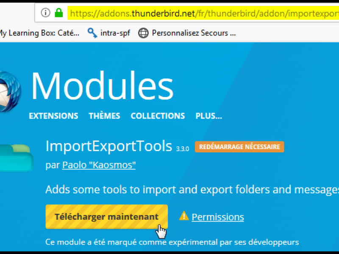Image resolution: width=339 pixels, height=254 pixels.
Task: Expand the PLUS... menu
Action: click(208, 116)
